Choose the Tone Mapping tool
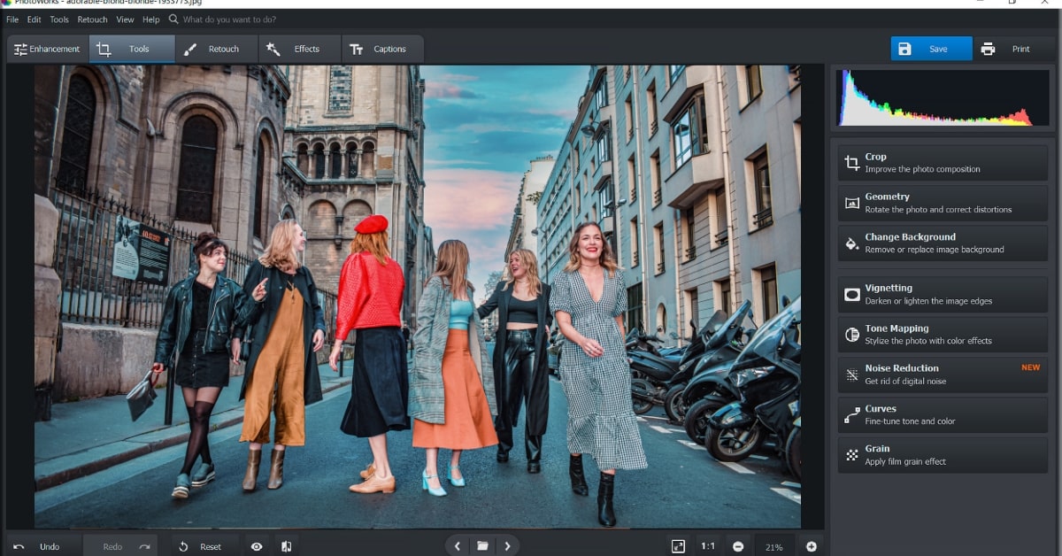 (x=943, y=335)
